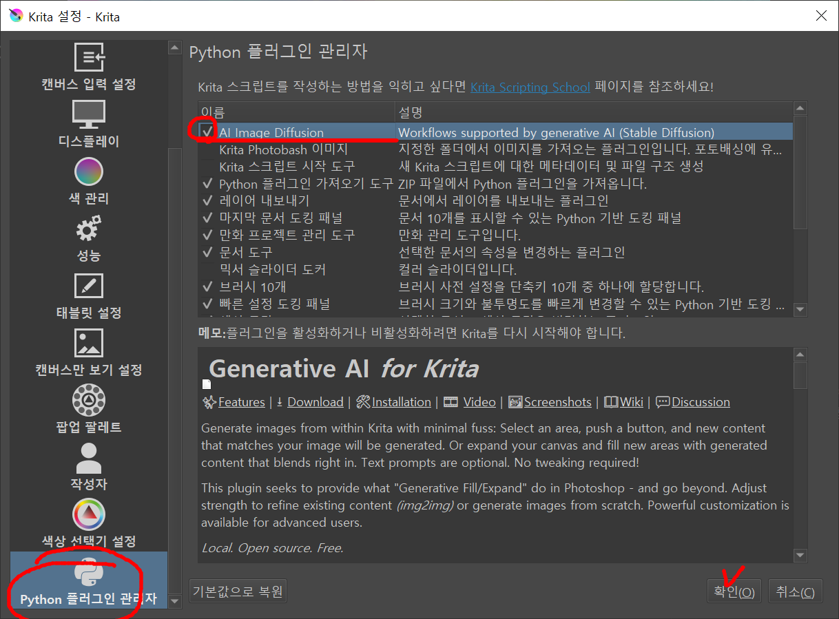This screenshot has height=619, width=839.
Task: Click sidebar scroll down arrow
Action: point(175,601)
